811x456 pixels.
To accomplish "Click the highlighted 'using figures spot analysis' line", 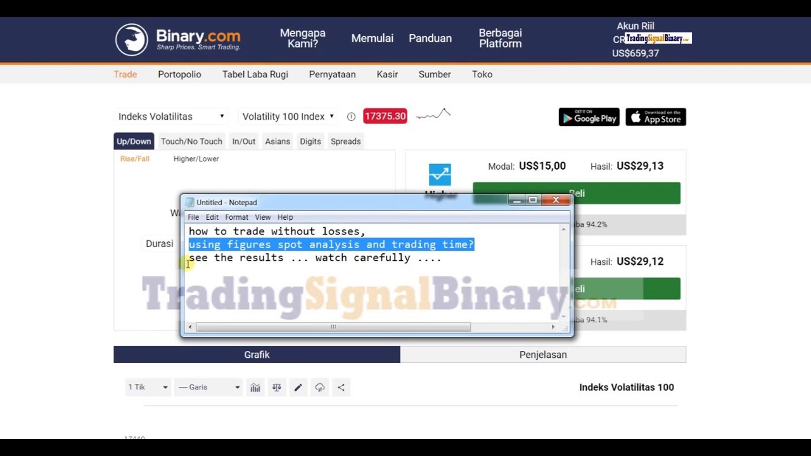I will tap(331, 244).
